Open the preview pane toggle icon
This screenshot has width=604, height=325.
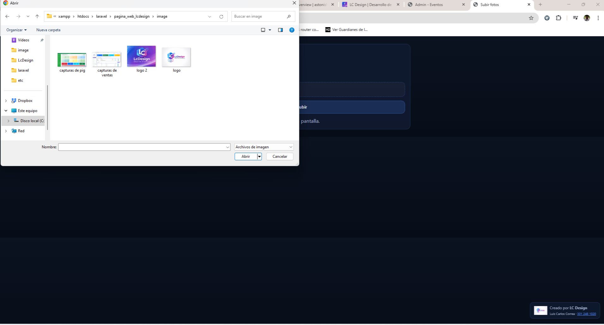[x=280, y=30]
